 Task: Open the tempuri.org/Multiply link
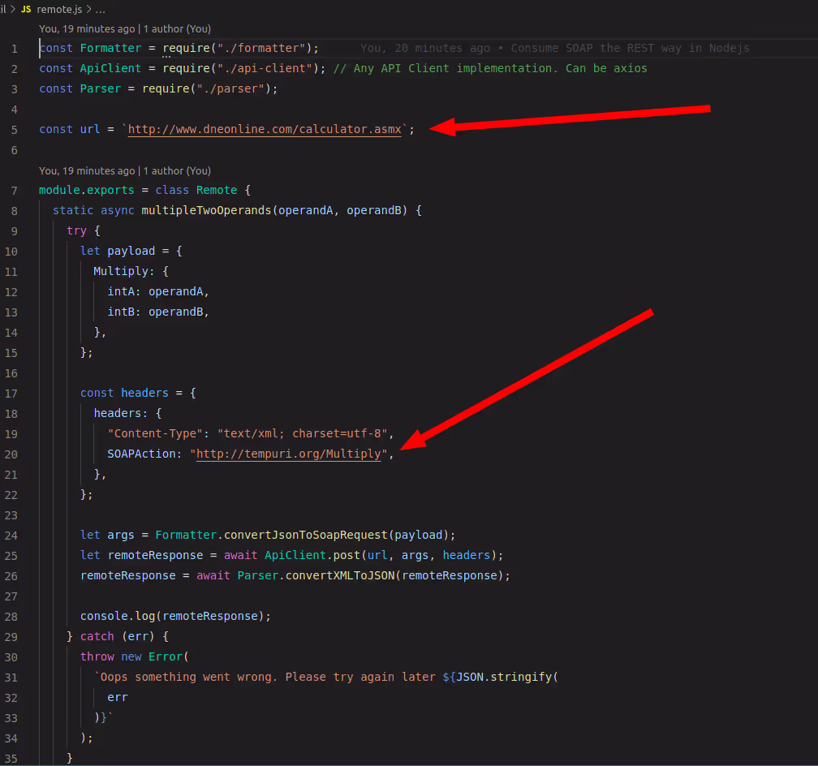pos(289,454)
